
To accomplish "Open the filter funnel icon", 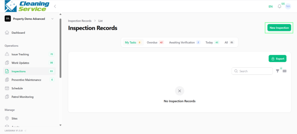I will (x=278, y=71).
